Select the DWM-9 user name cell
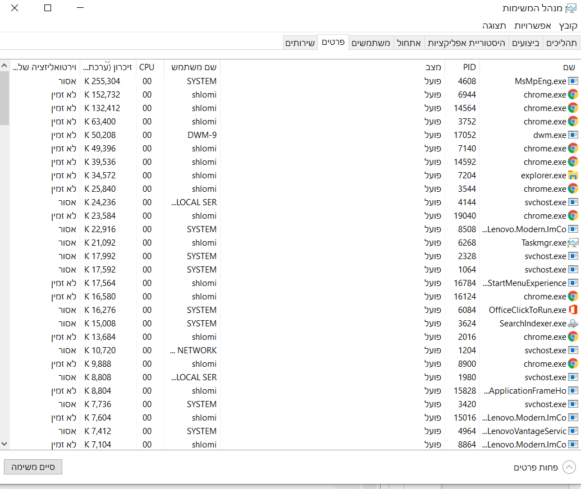581x489 pixels. click(202, 135)
